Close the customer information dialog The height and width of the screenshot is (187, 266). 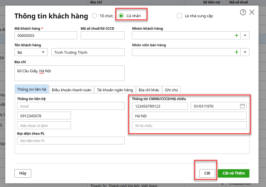252,12
